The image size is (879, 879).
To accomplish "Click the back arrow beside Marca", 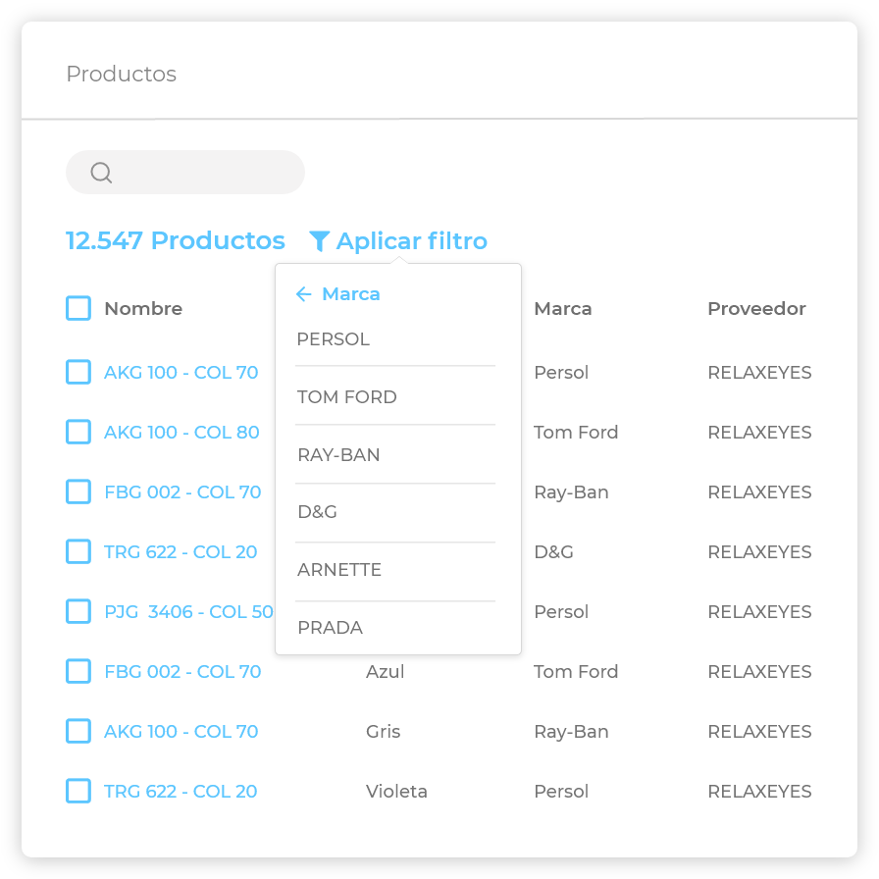I will pos(303,294).
